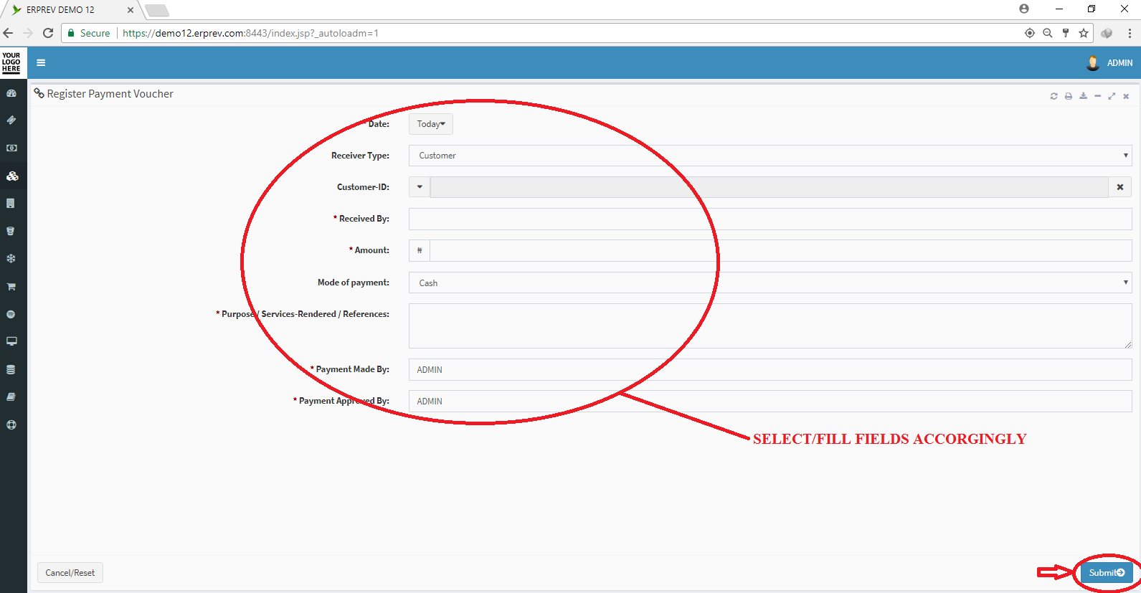Click the Payment Made By field
The image size is (1141, 593).
coord(770,370)
